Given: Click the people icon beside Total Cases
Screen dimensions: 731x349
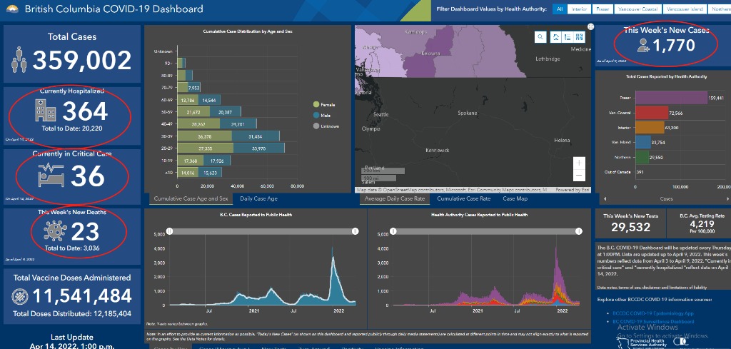Looking at the screenshot, I should [x=19, y=59].
